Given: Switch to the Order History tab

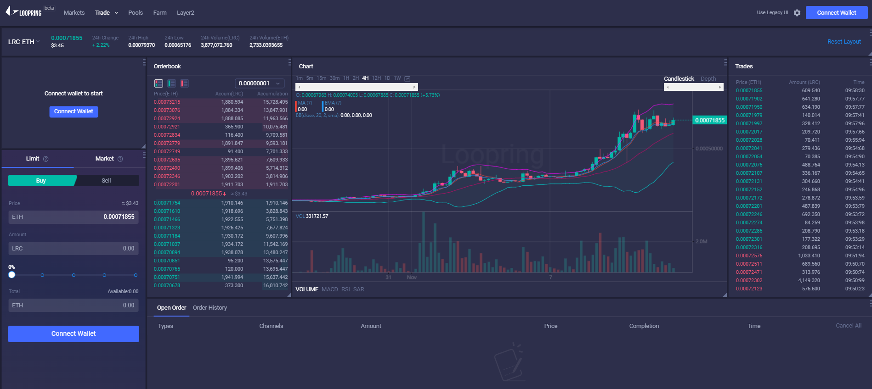Looking at the screenshot, I should [x=210, y=308].
